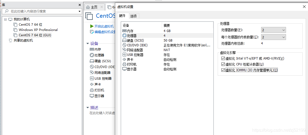Viewport: 308px width, 135px height.
Task: Select CentOS 7 64 位 in library tree
Action: tap(30, 25)
